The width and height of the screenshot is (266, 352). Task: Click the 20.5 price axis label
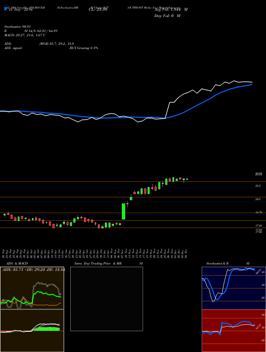click(x=259, y=199)
